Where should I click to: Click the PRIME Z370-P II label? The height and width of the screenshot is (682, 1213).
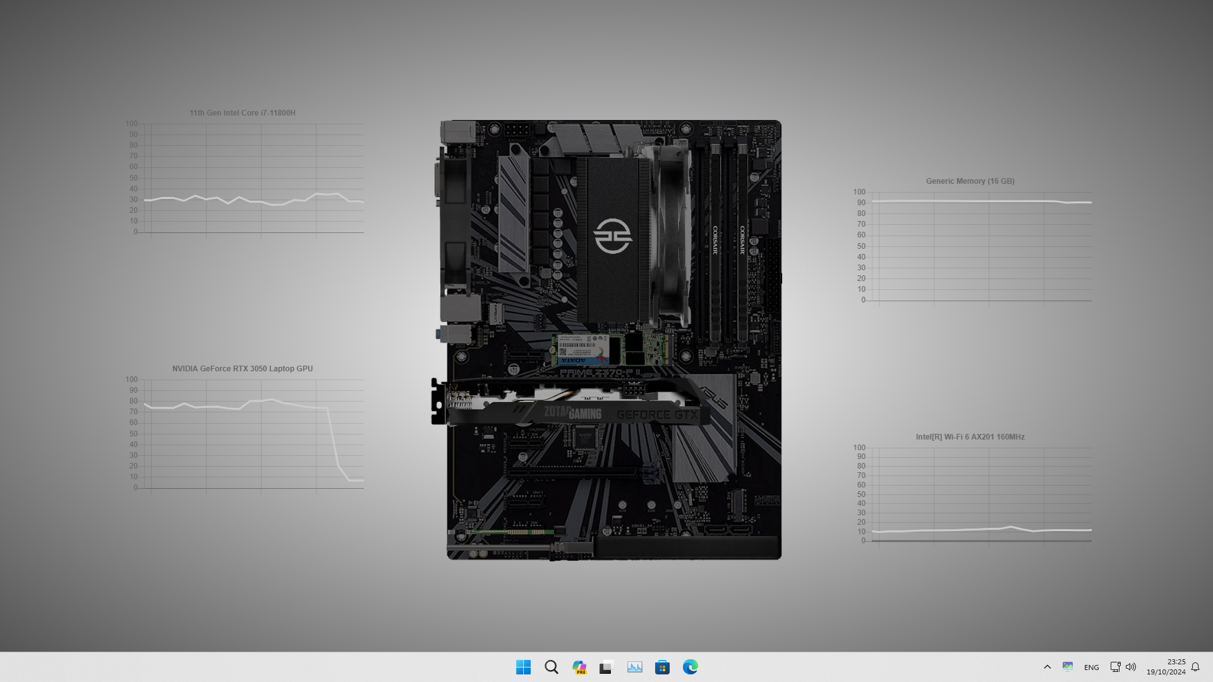coord(601,373)
